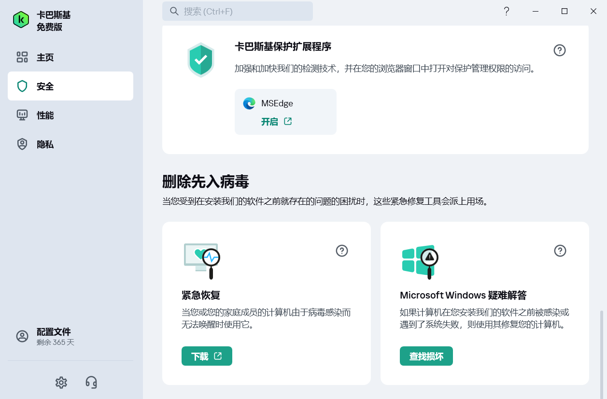Screen dimensions: 607x399
Task: Open help question mark in title bar
Action: [x=506, y=11]
